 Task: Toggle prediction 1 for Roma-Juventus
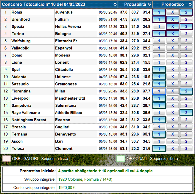tap(159, 12)
